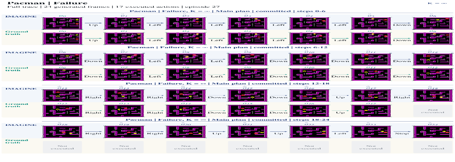Click "Up" action label after Ground truth o16
The height and width of the screenshot is (162, 455).
(x=340, y=113)
